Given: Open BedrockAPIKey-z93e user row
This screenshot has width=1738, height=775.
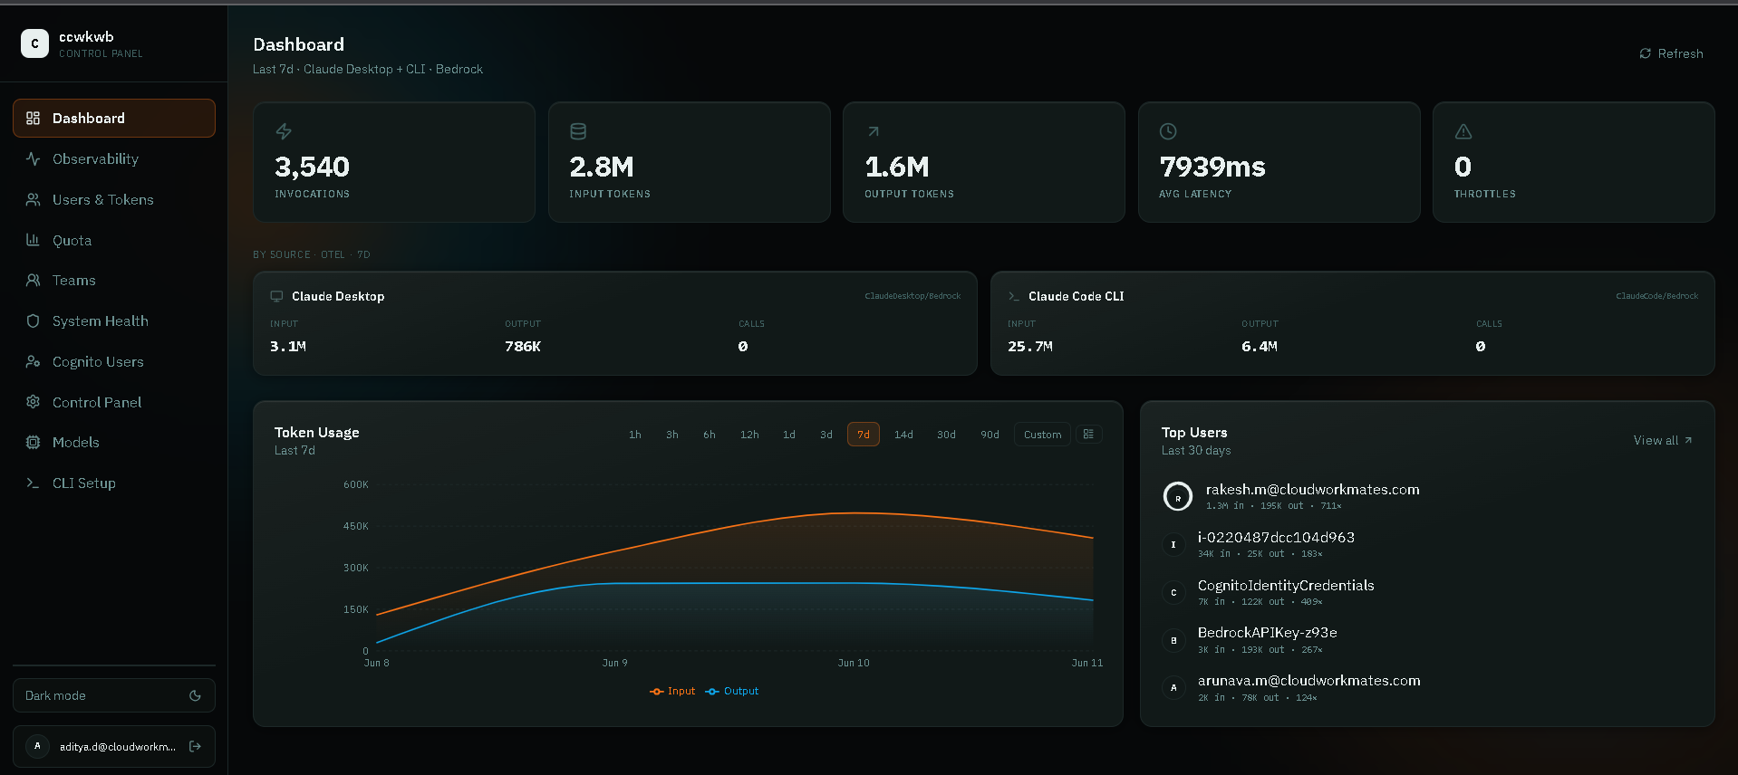Looking at the screenshot, I should click(1427, 640).
